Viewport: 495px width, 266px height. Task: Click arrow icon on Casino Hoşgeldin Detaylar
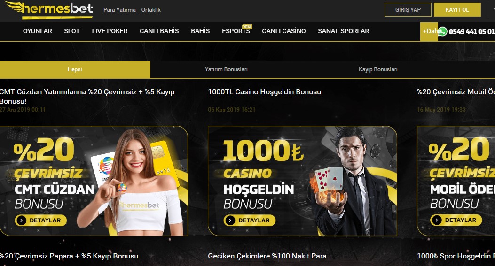230,220
